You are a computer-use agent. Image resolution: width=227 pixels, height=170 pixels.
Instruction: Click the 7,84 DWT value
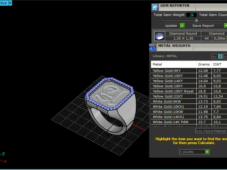(217, 107)
